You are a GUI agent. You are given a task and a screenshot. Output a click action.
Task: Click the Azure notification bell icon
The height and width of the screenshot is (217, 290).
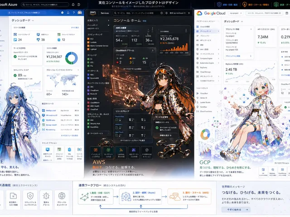(68, 13)
